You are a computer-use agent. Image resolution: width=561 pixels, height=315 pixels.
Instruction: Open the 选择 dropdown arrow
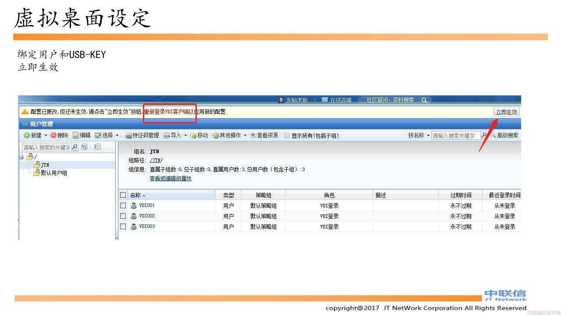(117, 136)
